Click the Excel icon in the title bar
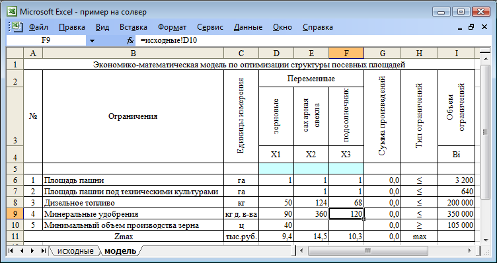 pos(12,12)
